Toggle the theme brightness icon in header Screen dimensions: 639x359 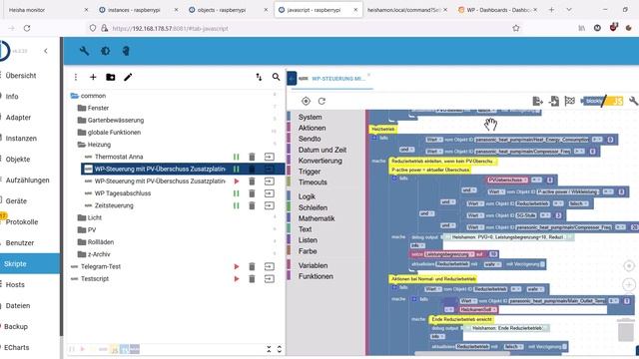[106, 51]
